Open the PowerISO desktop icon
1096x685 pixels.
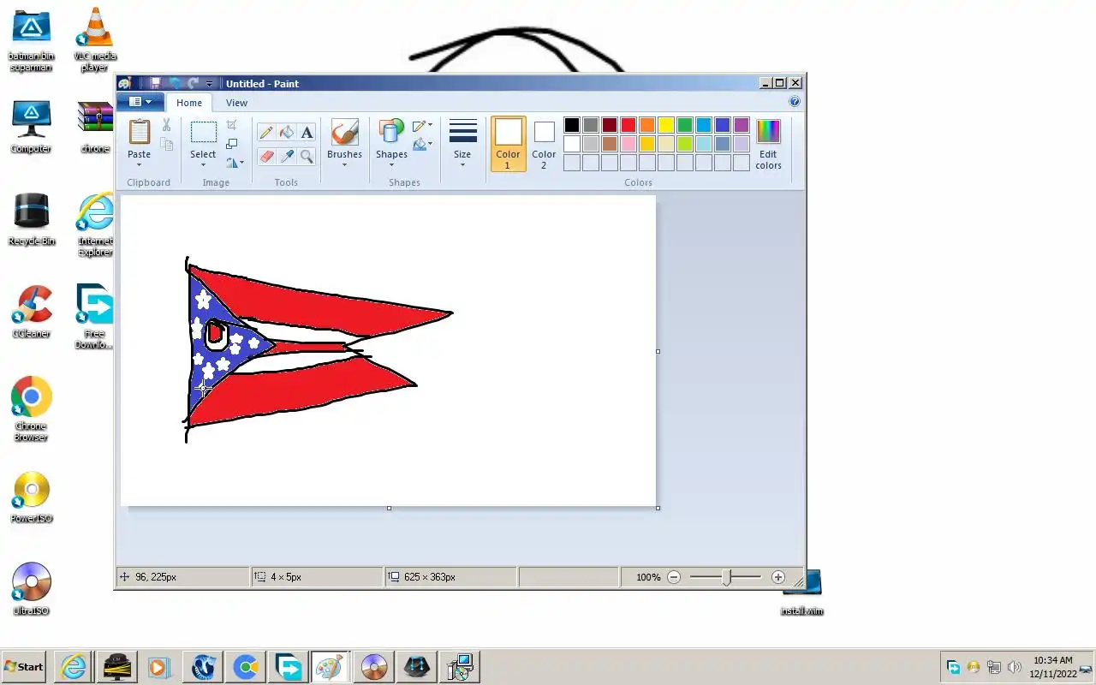click(x=32, y=497)
